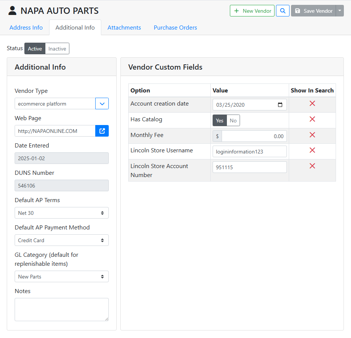Toggle Show In Search for Account creation date
The image size is (351, 338).
coord(312,104)
